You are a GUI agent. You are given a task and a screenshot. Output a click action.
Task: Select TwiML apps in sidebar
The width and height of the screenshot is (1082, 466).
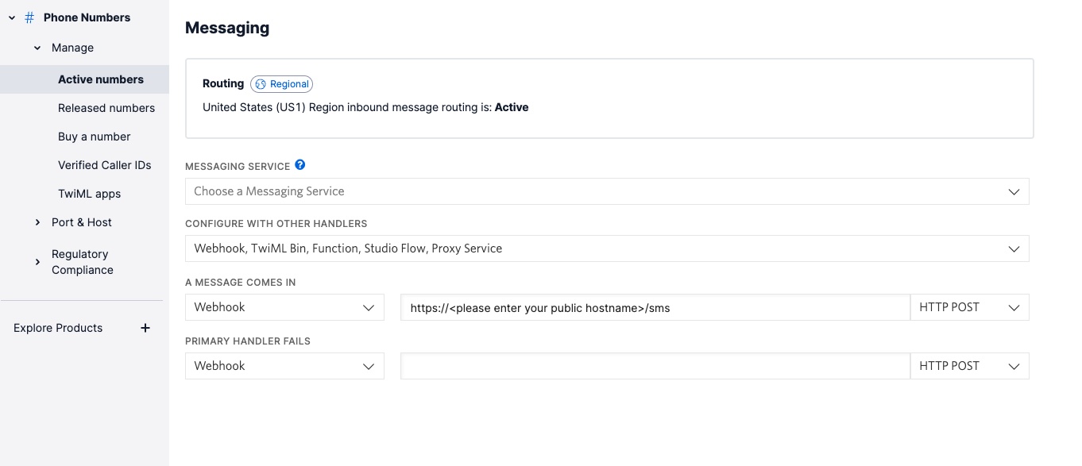coord(89,194)
